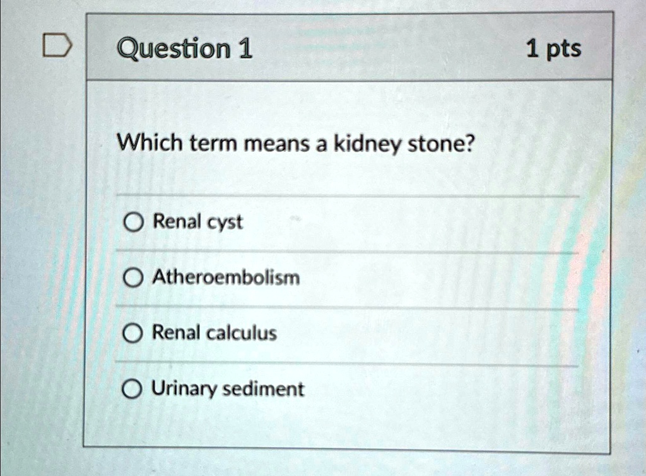The height and width of the screenshot is (476, 646).
Task: Mark the Urinary sediment radio button
Action: click(132, 389)
